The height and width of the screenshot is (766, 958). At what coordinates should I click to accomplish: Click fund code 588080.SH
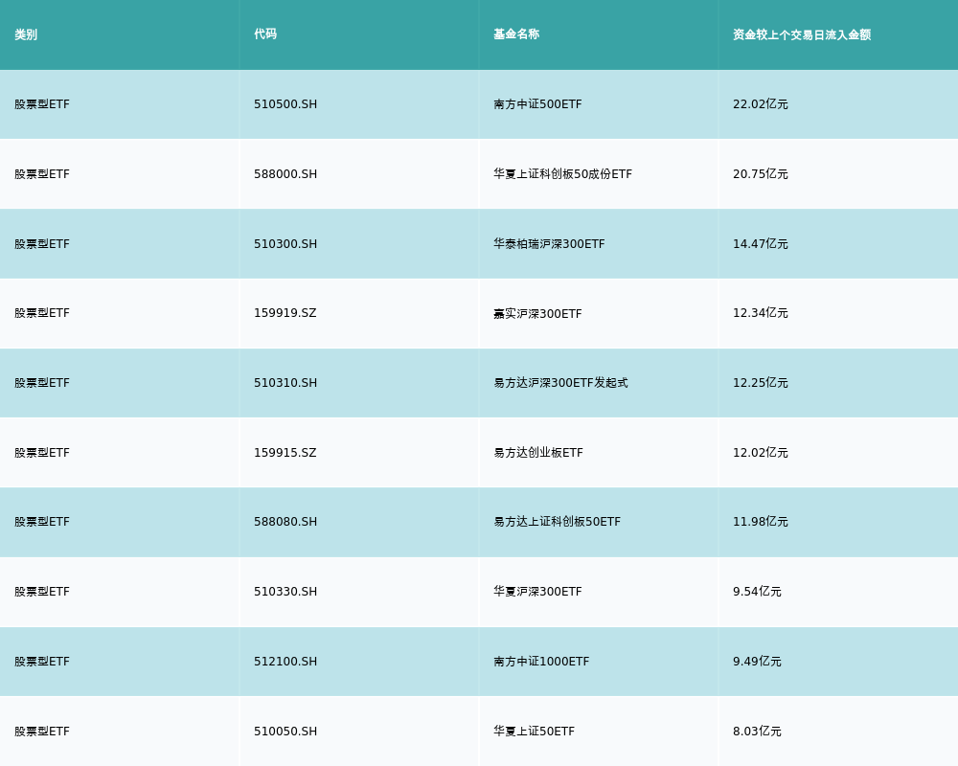285,522
